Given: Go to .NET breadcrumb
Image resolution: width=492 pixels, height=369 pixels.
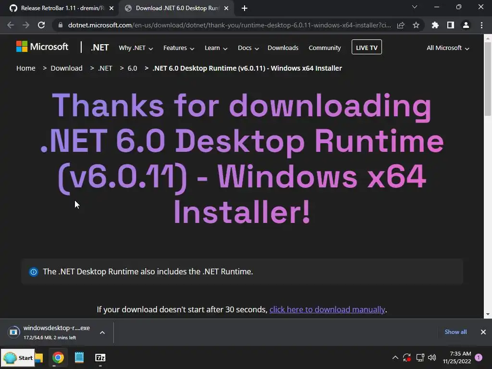Looking at the screenshot, I should point(105,68).
